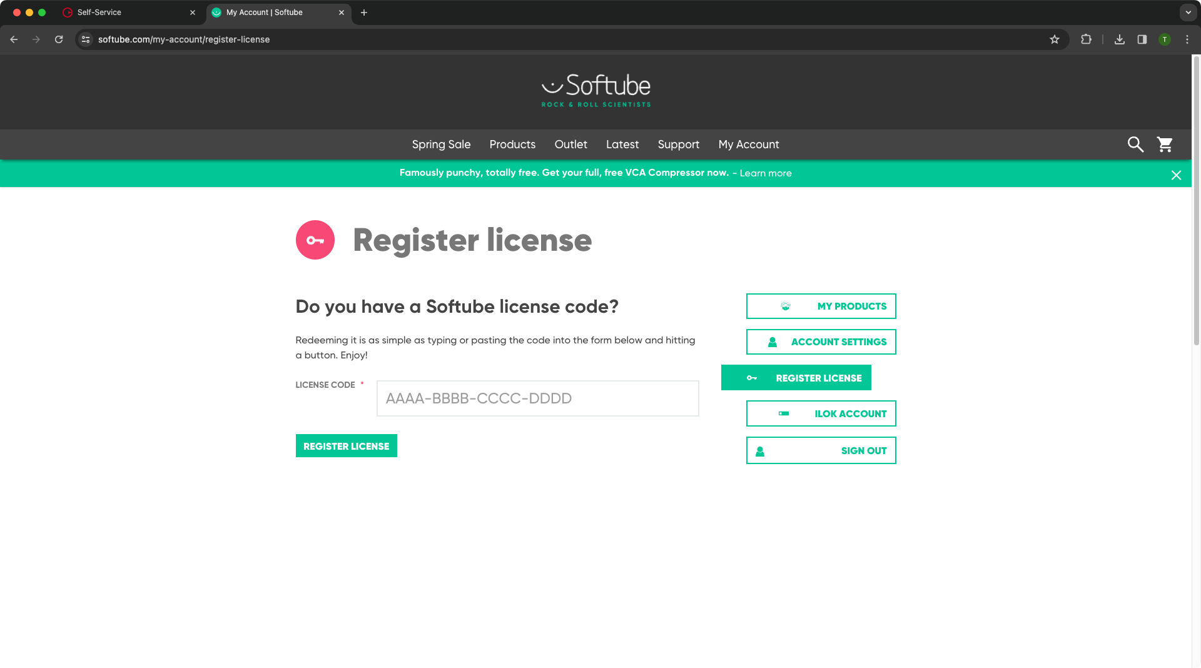The width and height of the screenshot is (1201, 668).
Task: Go back to the previous page
Action: click(14, 39)
